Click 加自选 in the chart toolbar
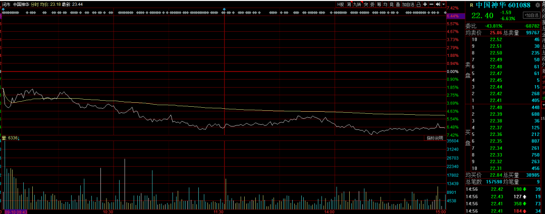Screen dimensions: 545x214 408,5
